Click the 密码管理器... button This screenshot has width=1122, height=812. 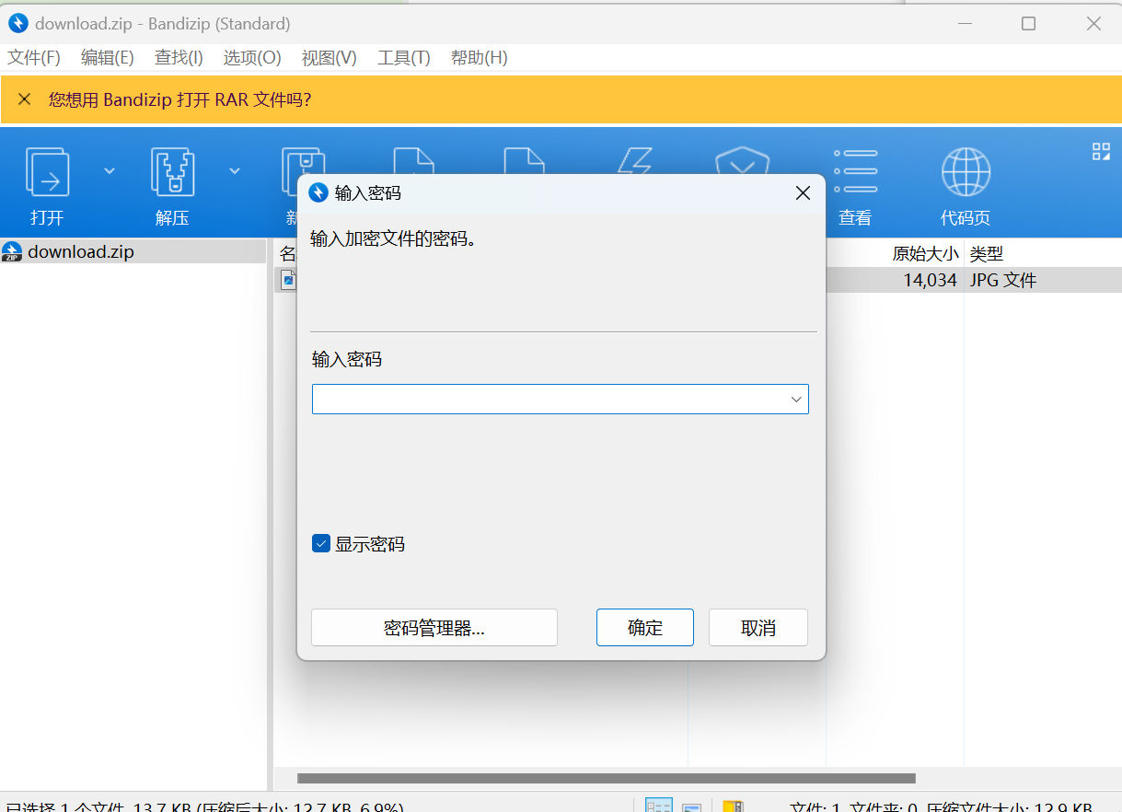tap(434, 628)
